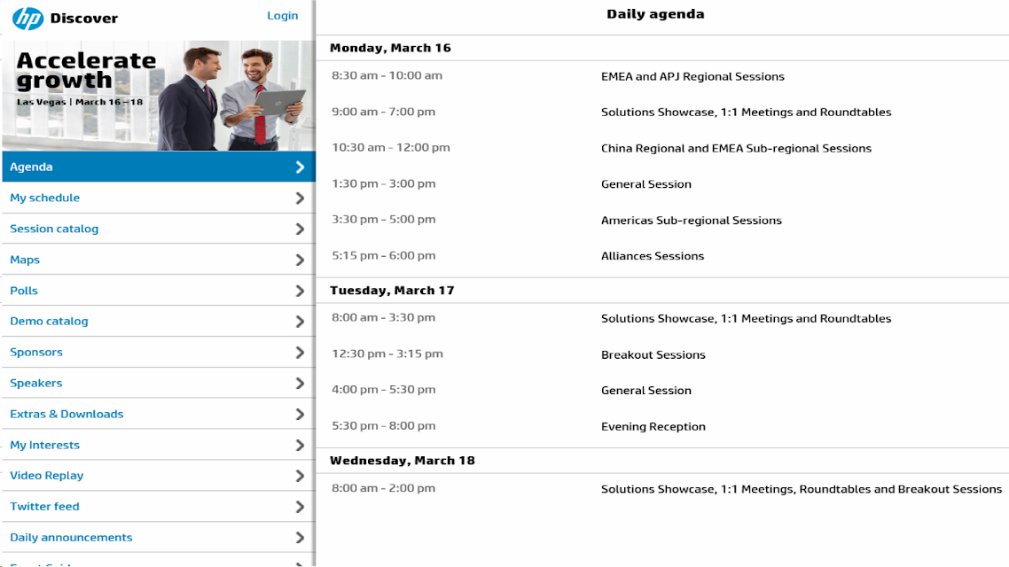
Task: Click the chevron arrow beside Sponsors
Action: pyautogui.click(x=300, y=353)
